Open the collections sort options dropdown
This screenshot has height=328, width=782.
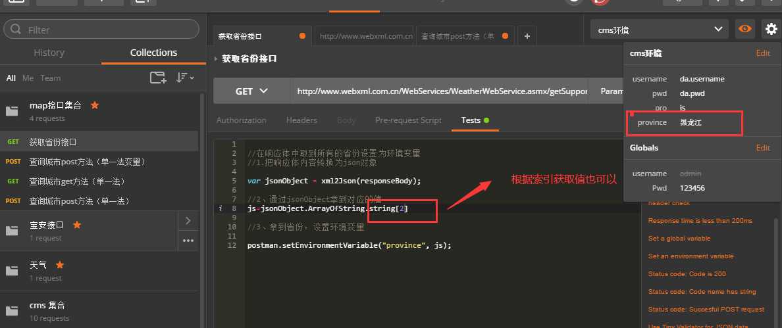[x=184, y=78]
